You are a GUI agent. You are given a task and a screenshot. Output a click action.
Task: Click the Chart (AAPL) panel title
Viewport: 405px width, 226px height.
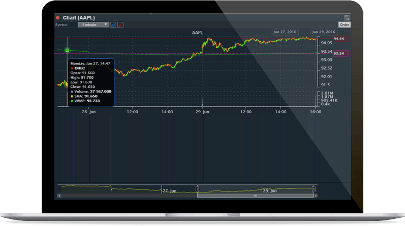click(80, 17)
